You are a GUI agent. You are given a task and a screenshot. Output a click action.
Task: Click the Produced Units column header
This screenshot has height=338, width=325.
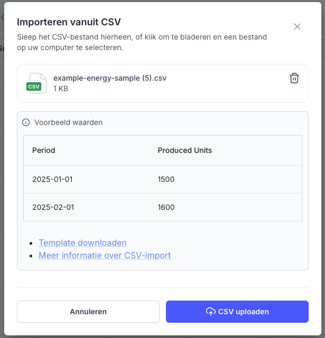(x=185, y=150)
